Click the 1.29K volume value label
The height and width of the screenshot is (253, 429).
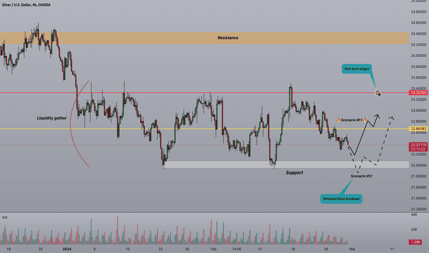[x=415, y=242]
